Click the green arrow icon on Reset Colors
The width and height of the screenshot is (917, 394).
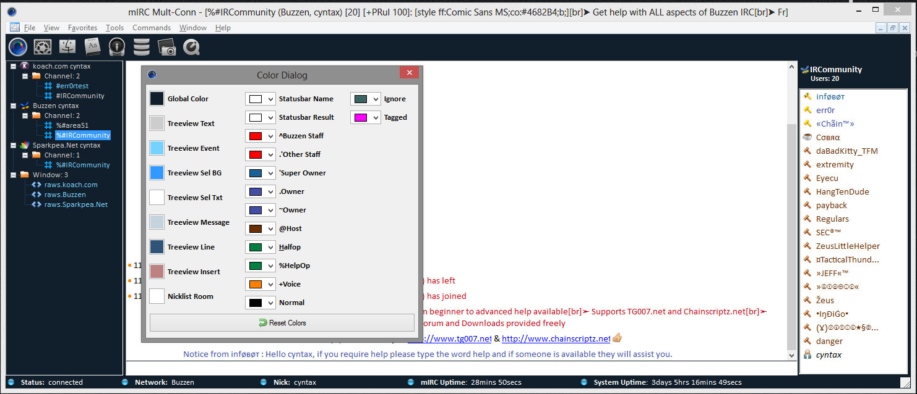pyautogui.click(x=263, y=322)
